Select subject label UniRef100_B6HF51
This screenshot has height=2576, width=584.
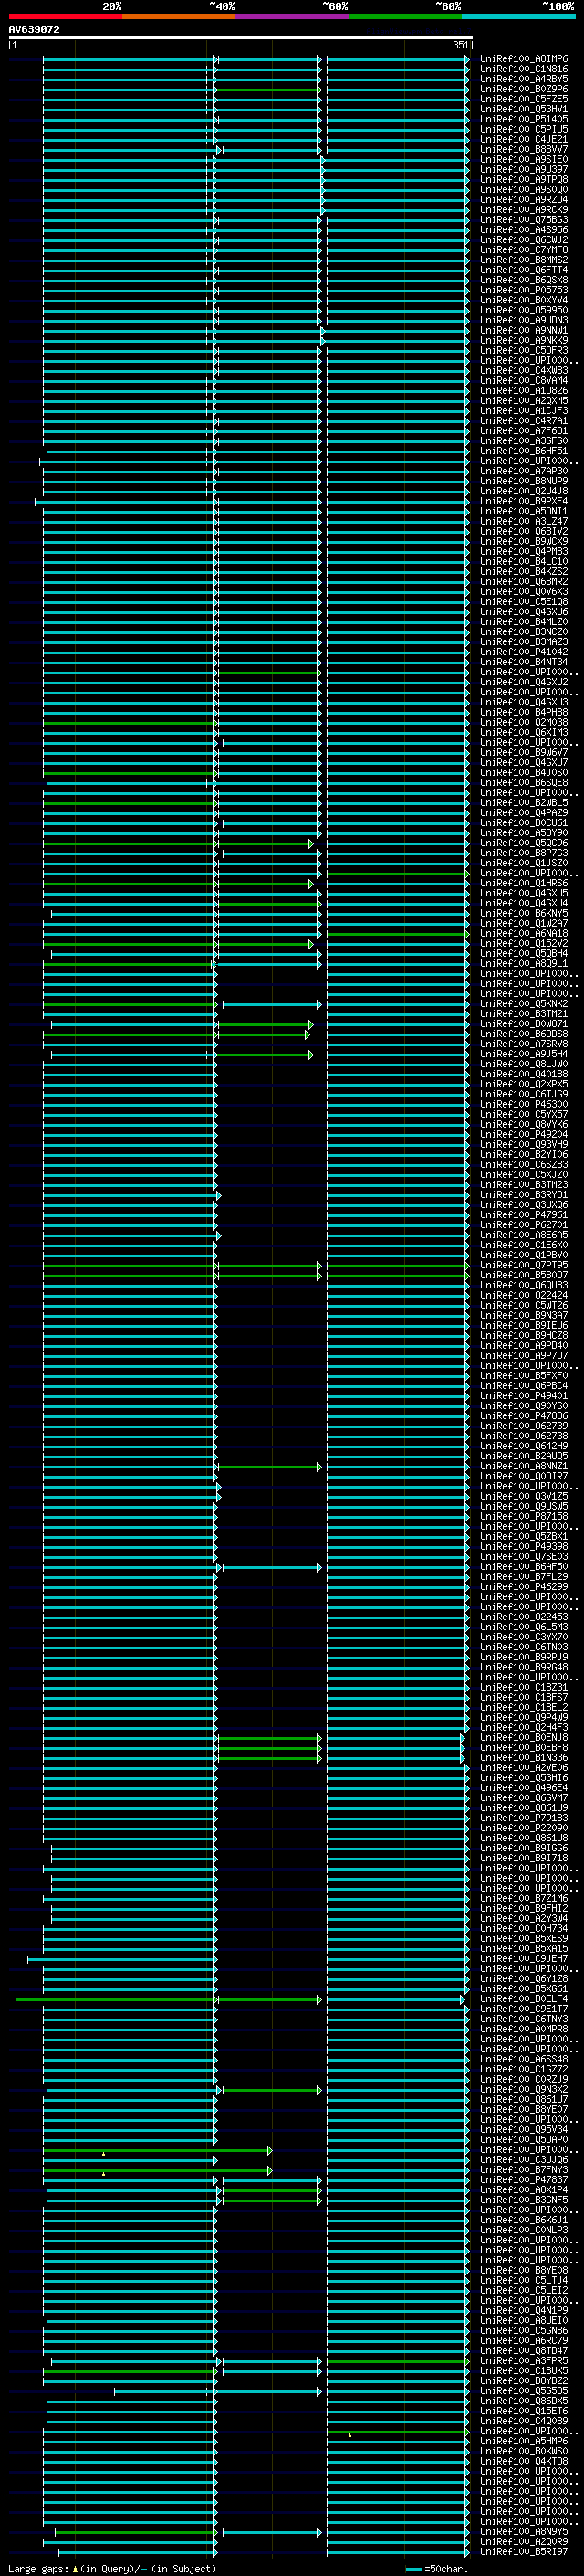click(524, 451)
